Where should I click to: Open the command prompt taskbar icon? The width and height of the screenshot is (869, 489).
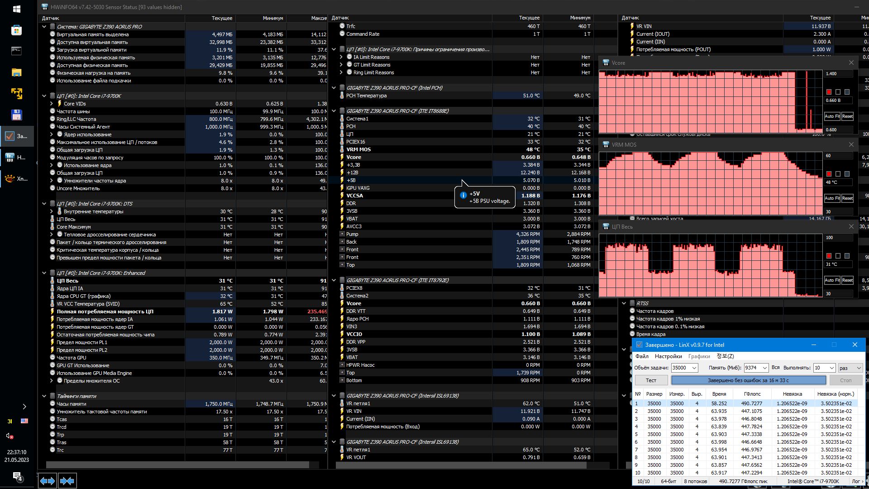tap(17, 51)
